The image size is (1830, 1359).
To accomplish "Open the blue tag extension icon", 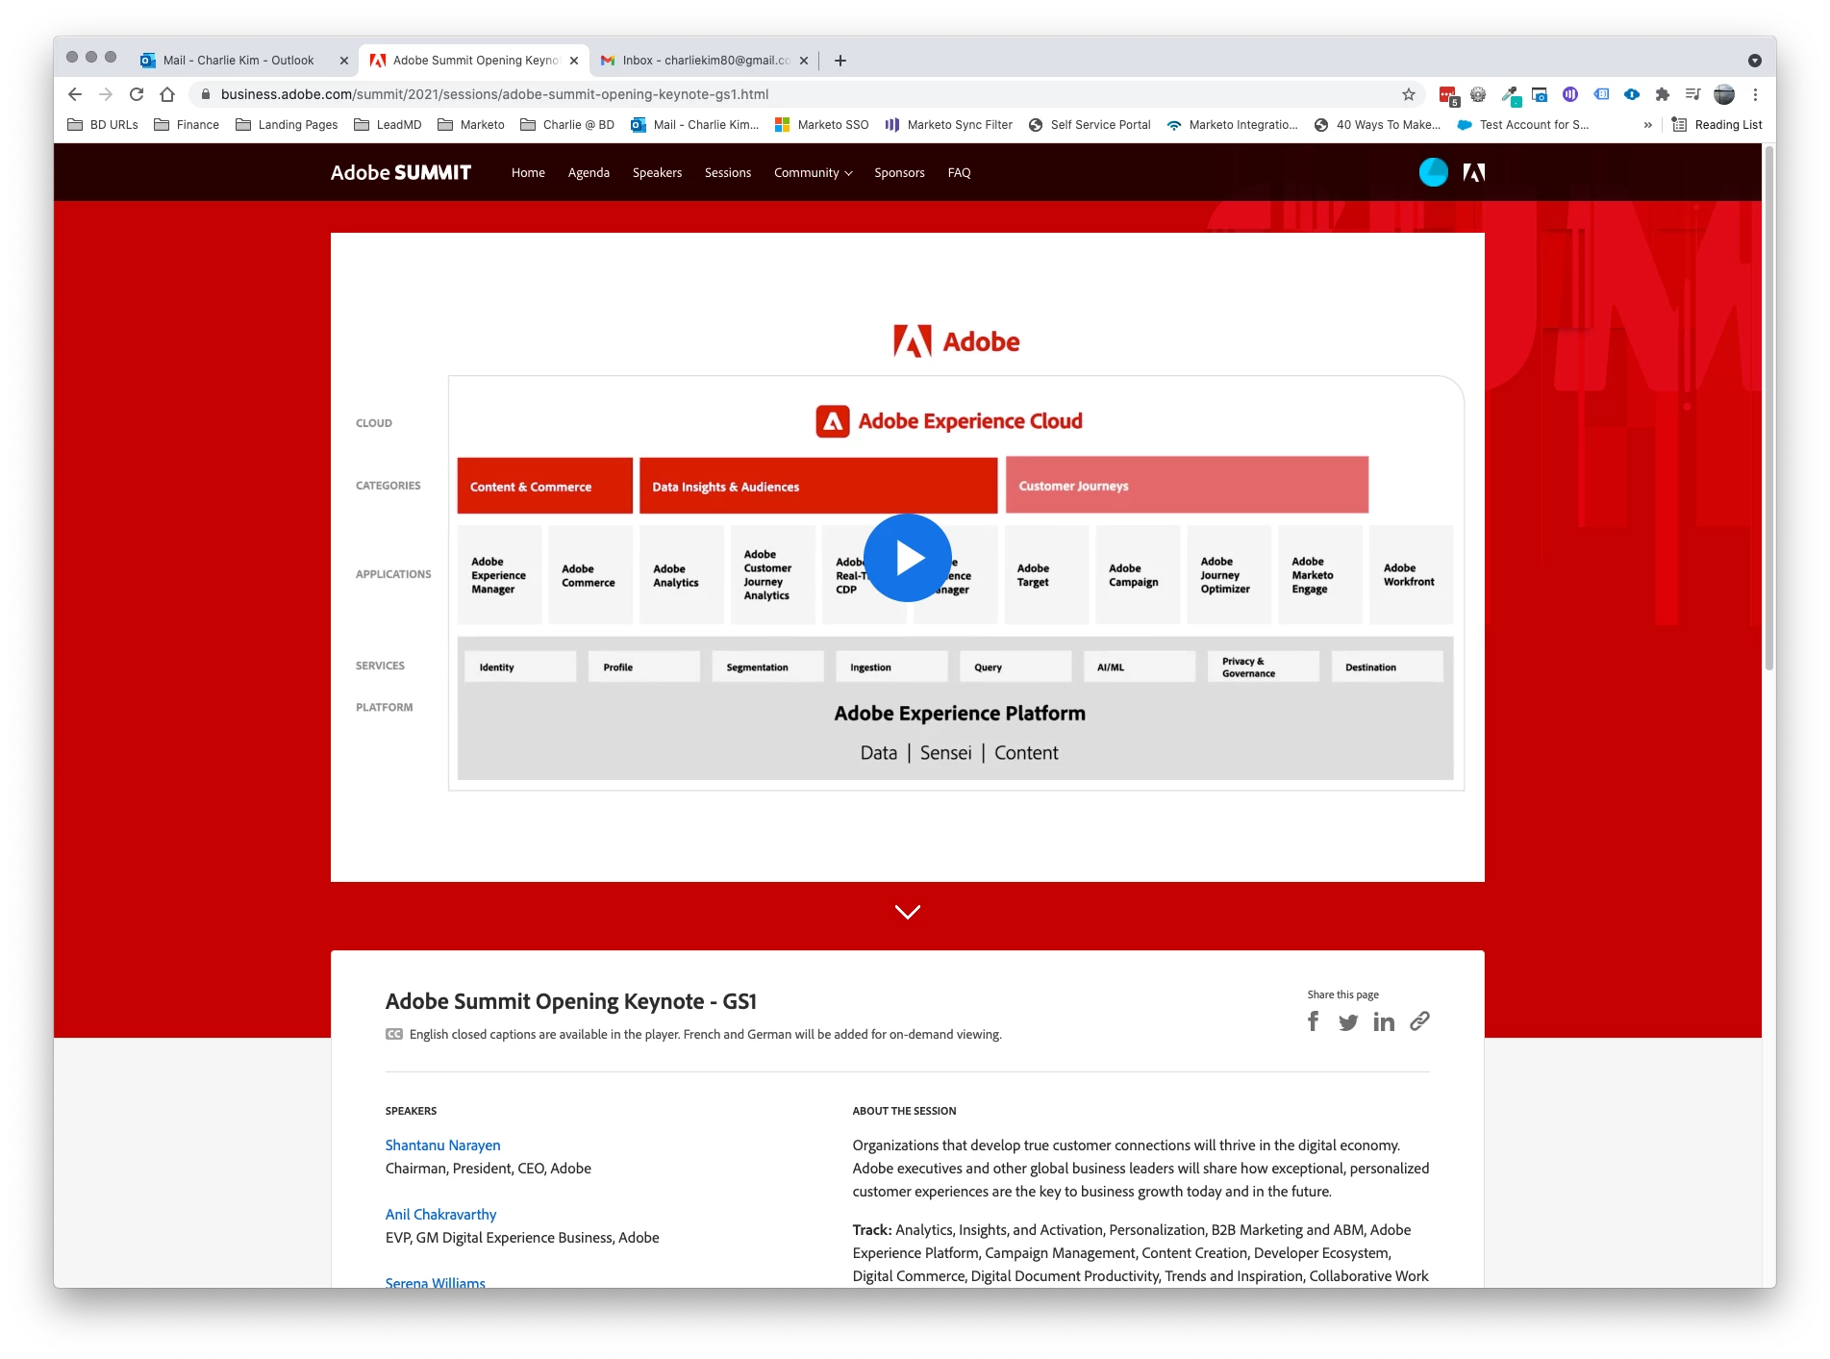I will 1601,94.
